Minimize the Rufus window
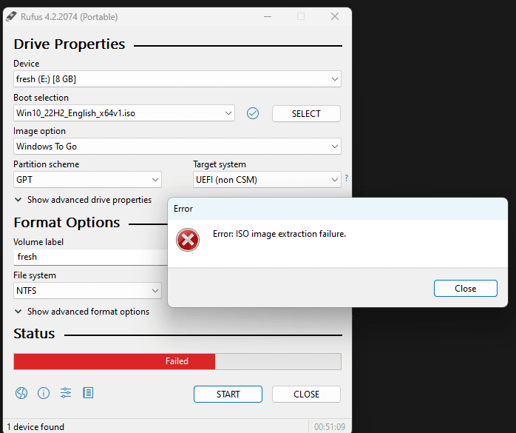This screenshot has width=516, height=433. coord(268,16)
